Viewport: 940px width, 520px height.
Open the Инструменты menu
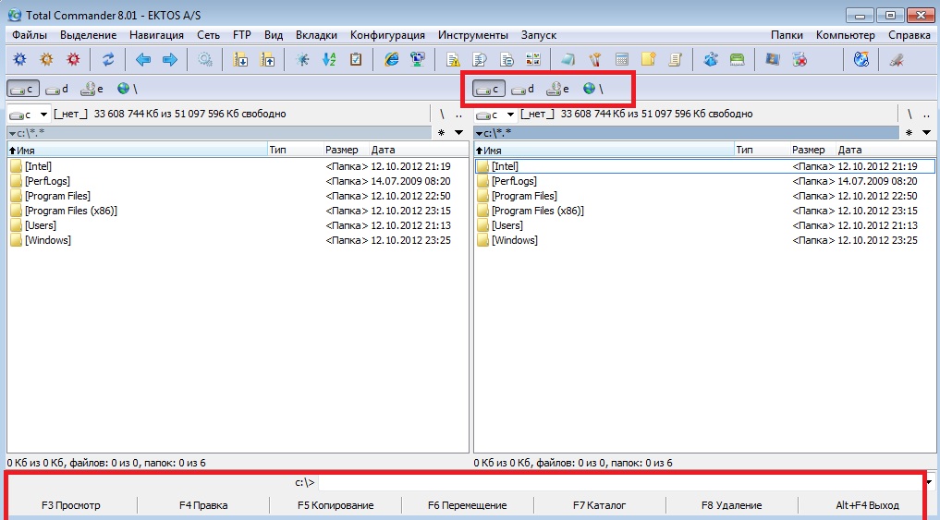click(473, 35)
